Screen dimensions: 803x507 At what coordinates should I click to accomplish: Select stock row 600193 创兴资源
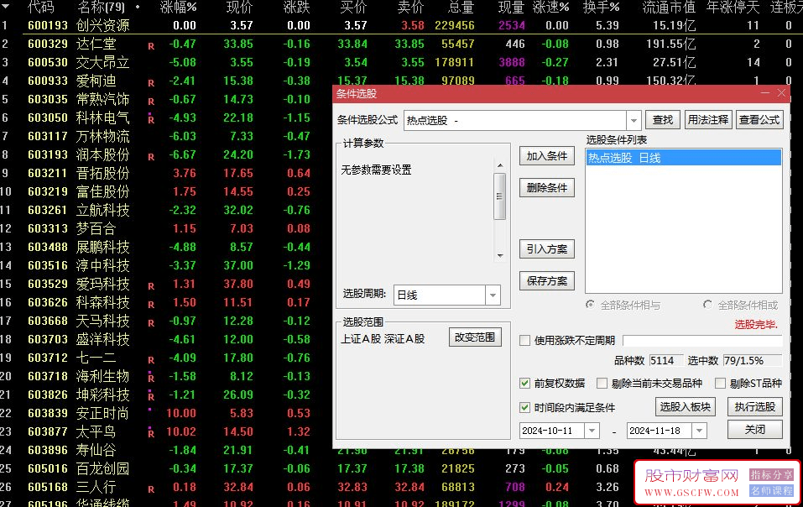pos(401,25)
